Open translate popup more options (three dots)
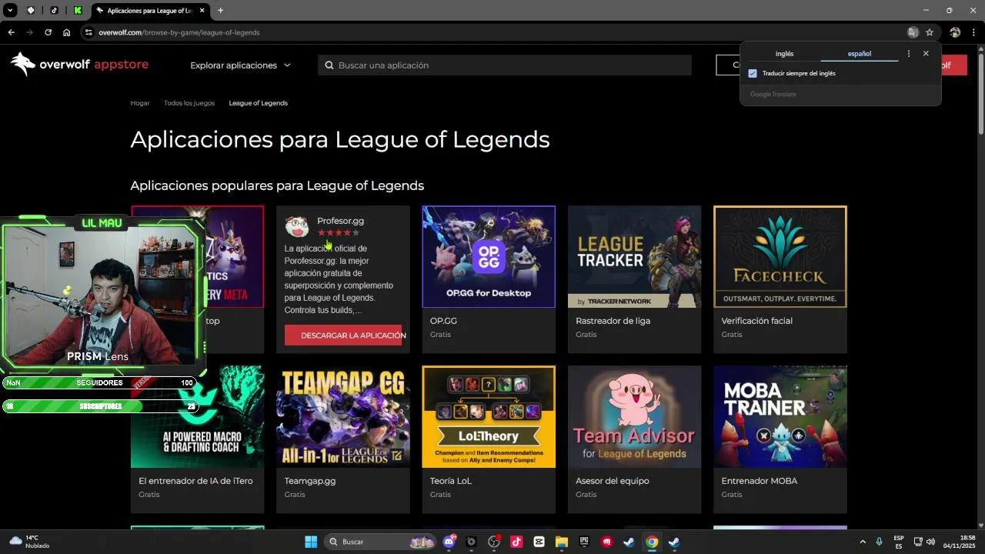 [909, 54]
